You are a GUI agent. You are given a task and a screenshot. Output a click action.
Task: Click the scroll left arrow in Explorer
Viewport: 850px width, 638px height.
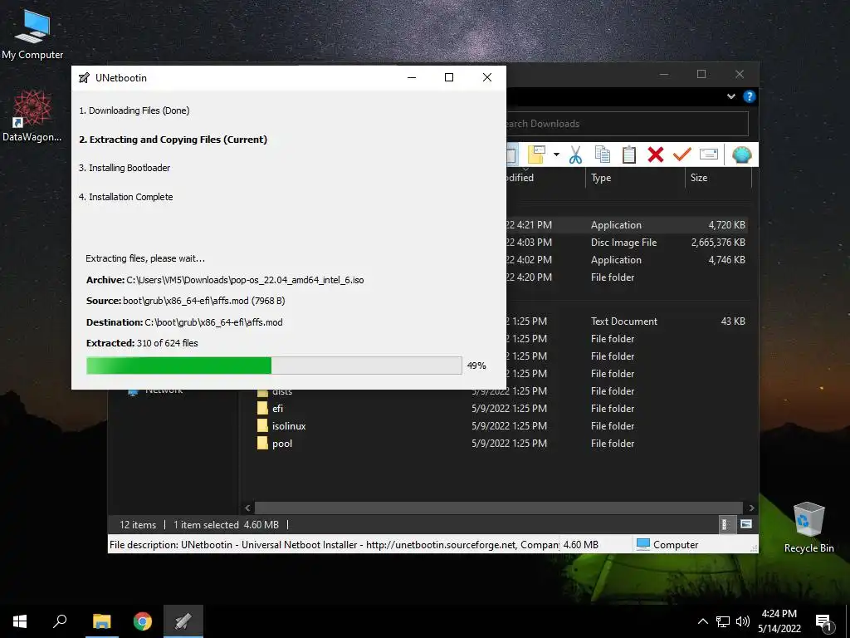pyautogui.click(x=247, y=508)
